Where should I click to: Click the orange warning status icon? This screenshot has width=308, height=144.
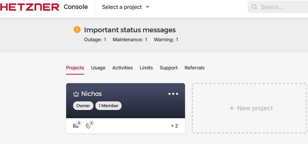pyautogui.click(x=77, y=30)
